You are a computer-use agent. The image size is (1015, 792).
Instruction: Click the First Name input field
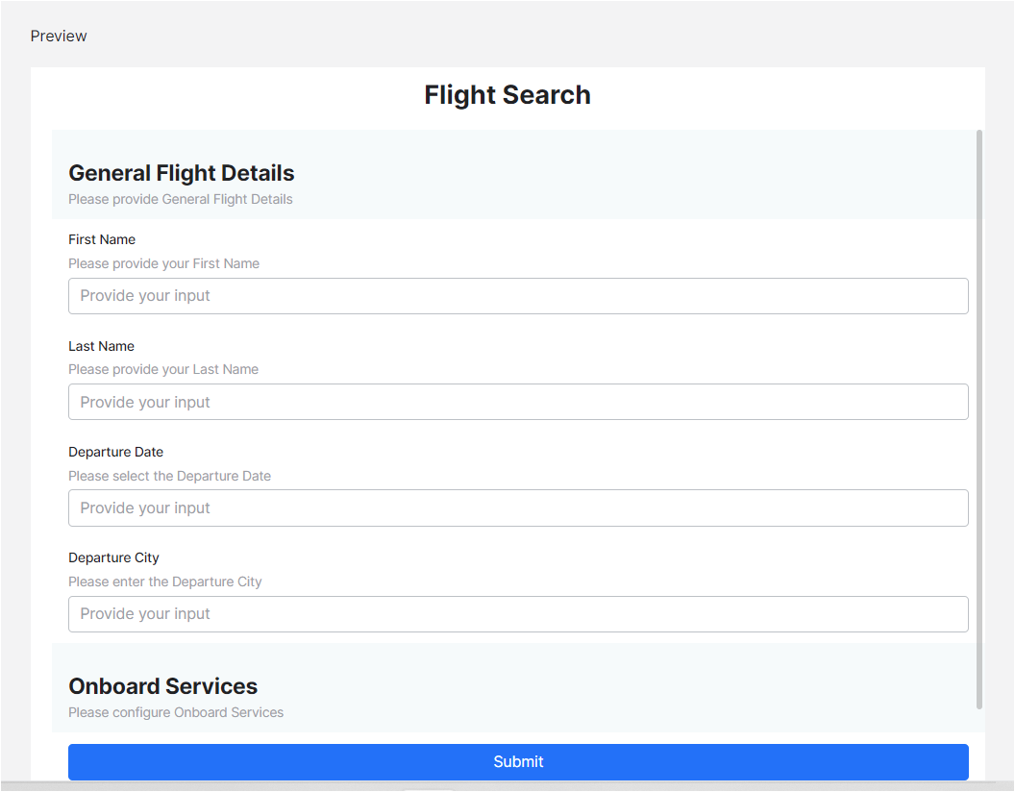pos(518,296)
